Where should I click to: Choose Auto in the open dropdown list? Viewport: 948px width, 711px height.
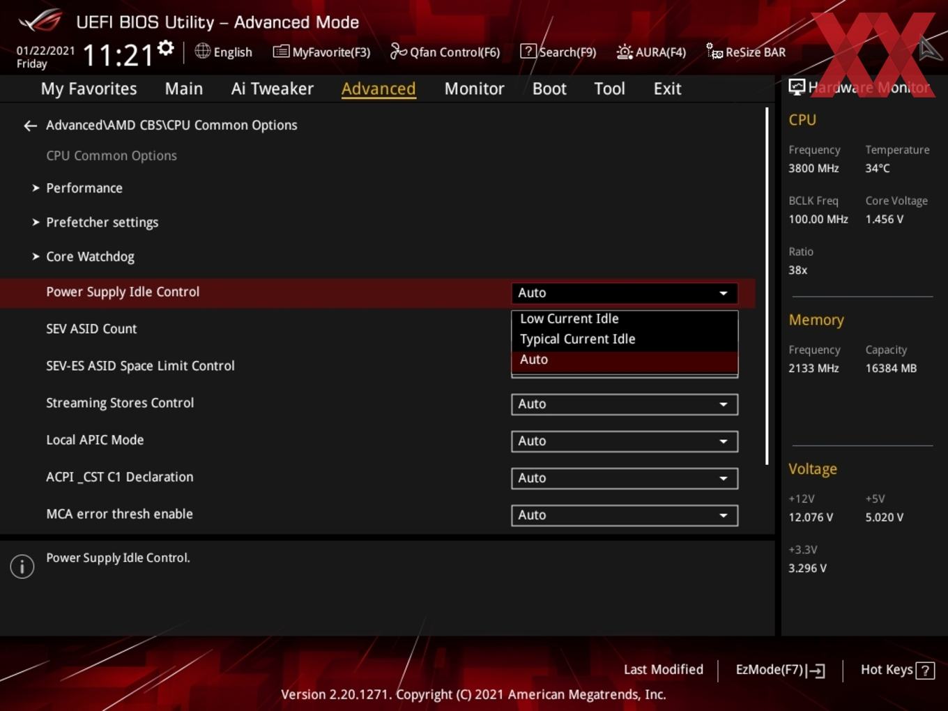[625, 360]
